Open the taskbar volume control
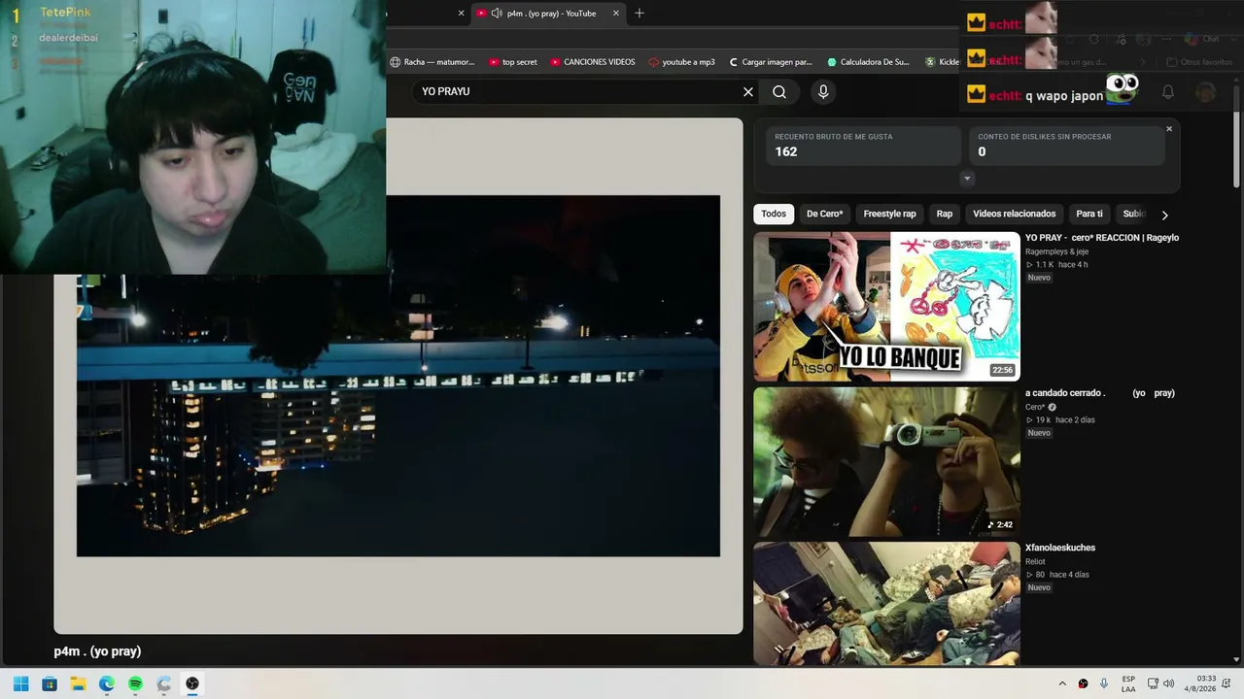 pos(1168,683)
